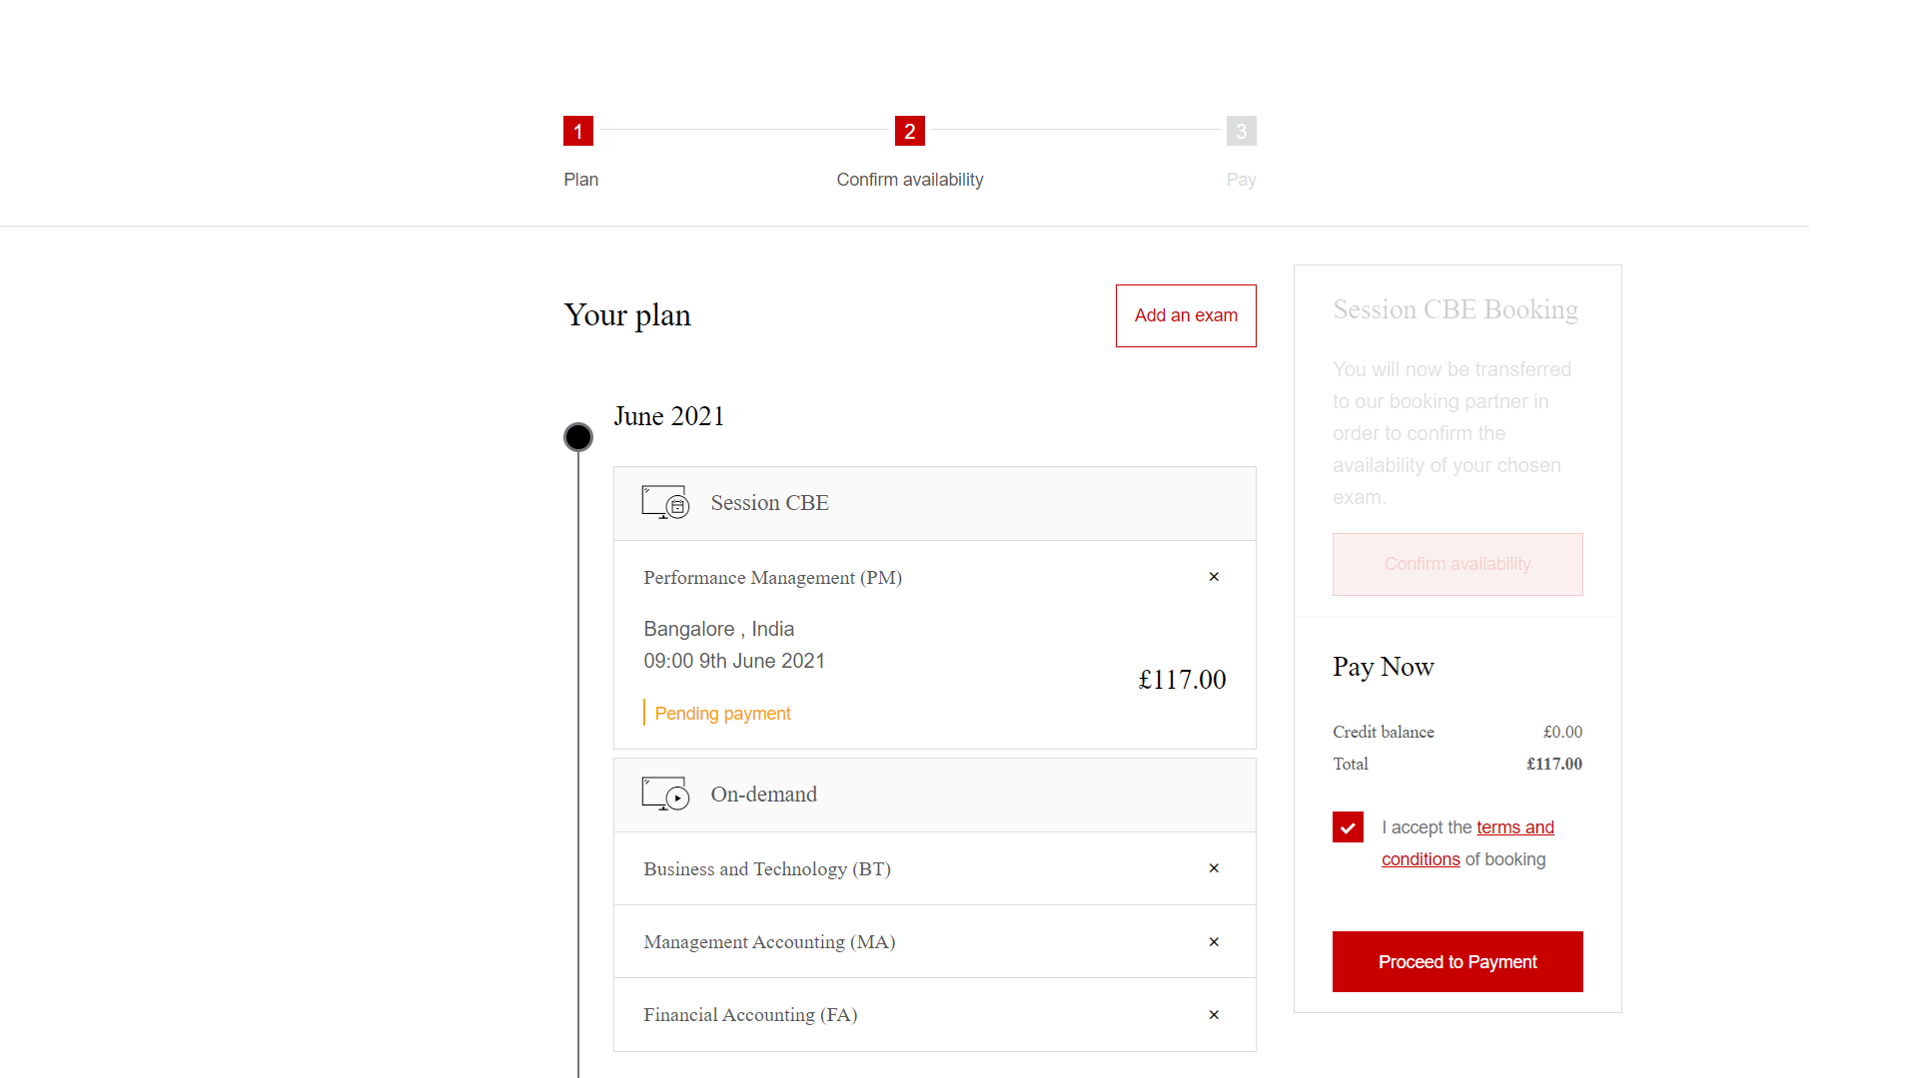Uncheck the accept terms checkbox
The width and height of the screenshot is (1918, 1078).
[1348, 827]
